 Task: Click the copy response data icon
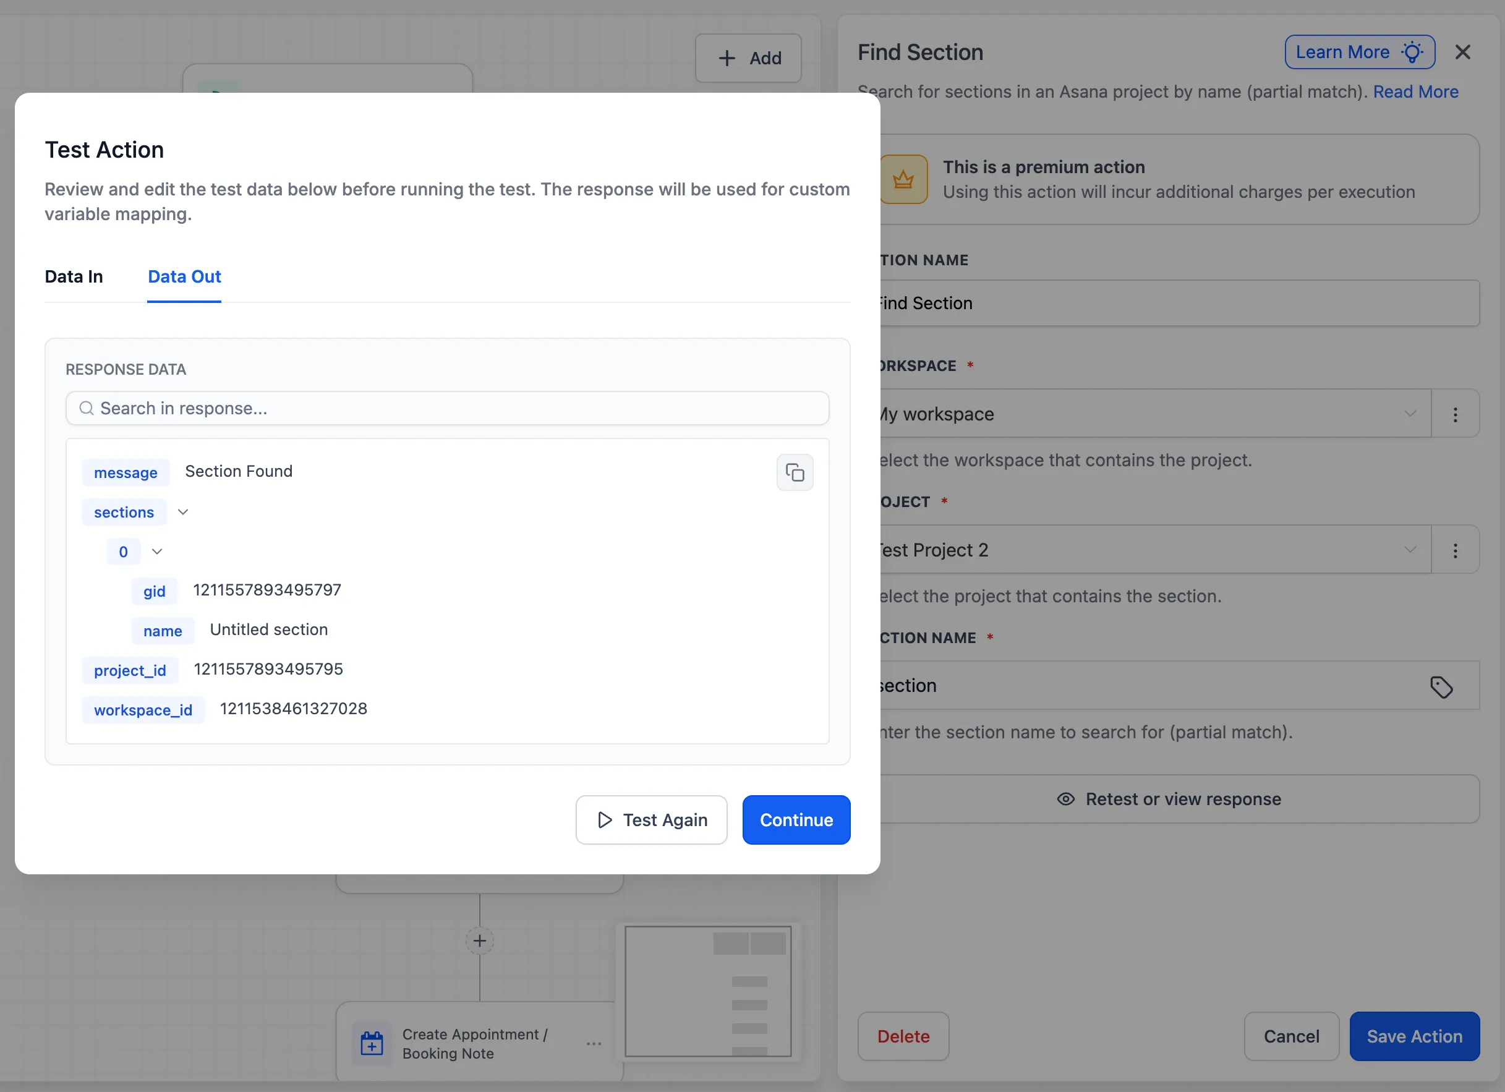(x=795, y=472)
